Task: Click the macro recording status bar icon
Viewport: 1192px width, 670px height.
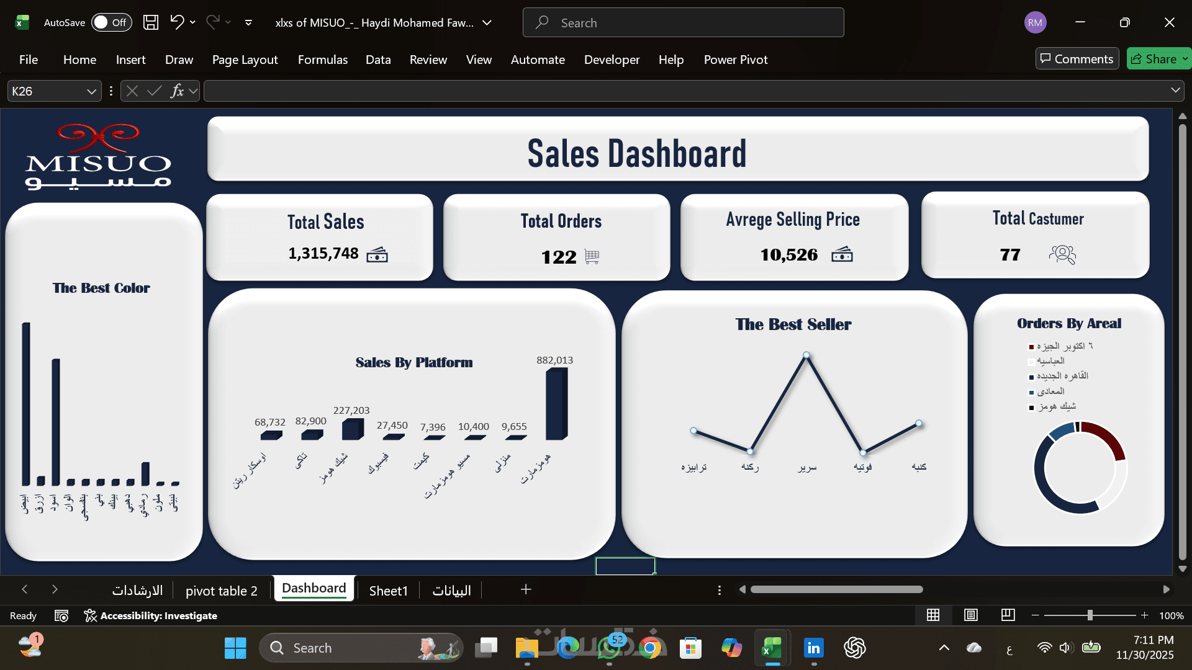Action: [x=61, y=615]
